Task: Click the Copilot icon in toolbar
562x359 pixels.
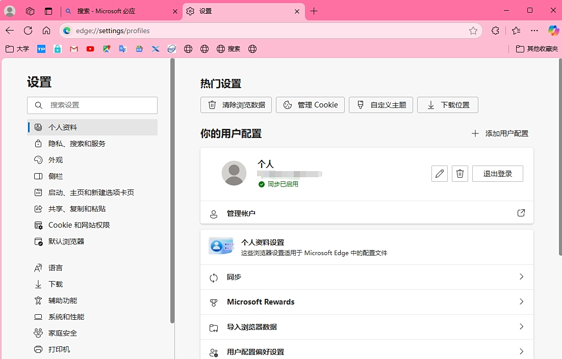Action: [553, 31]
